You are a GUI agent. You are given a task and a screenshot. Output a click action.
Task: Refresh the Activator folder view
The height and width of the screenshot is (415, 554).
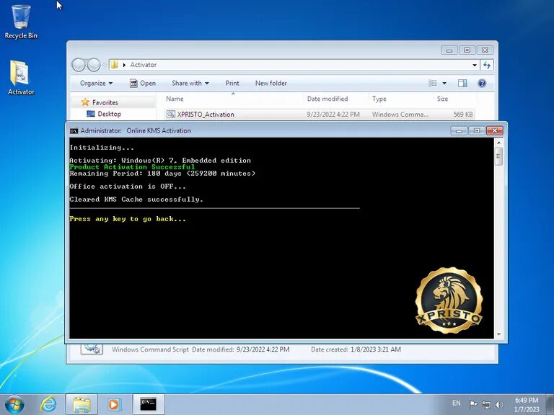(x=487, y=65)
